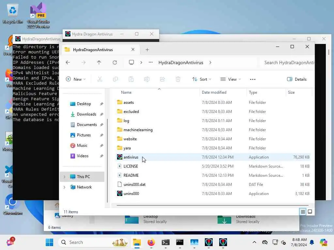
Task: Click the breadcrumb ellipsis for hidden path
Action: [151, 62]
